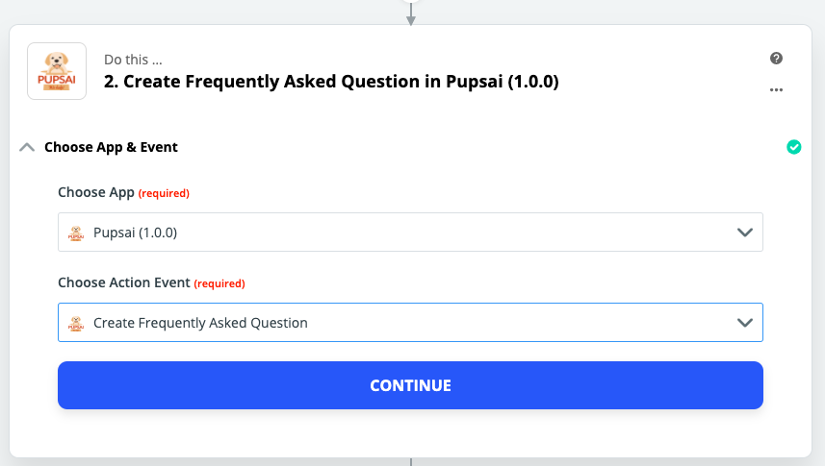Click the 'Choose App & Event' section heading
Image resolution: width=825 pixels, height=466 pixels.
(x=111, y=147)
